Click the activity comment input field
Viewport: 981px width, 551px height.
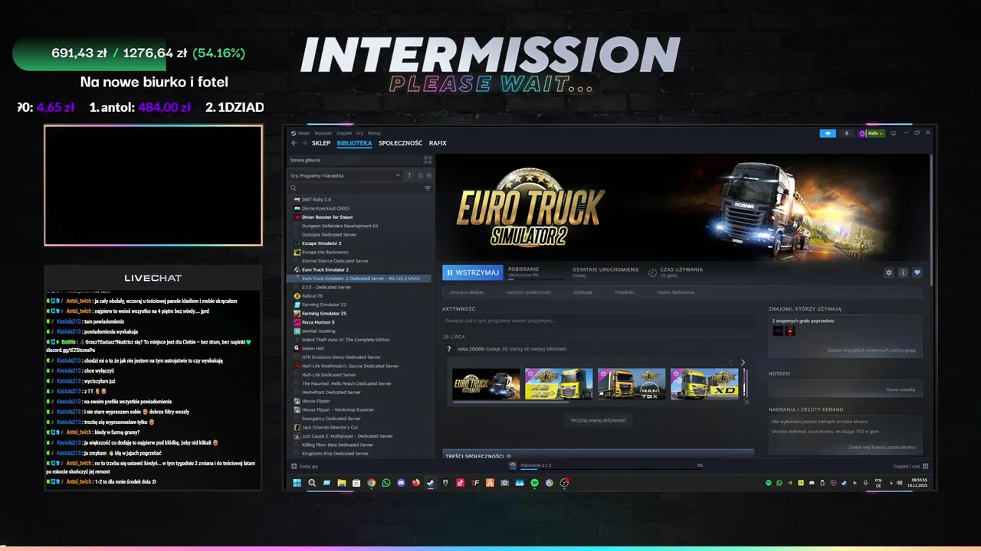tap(598, 321)
